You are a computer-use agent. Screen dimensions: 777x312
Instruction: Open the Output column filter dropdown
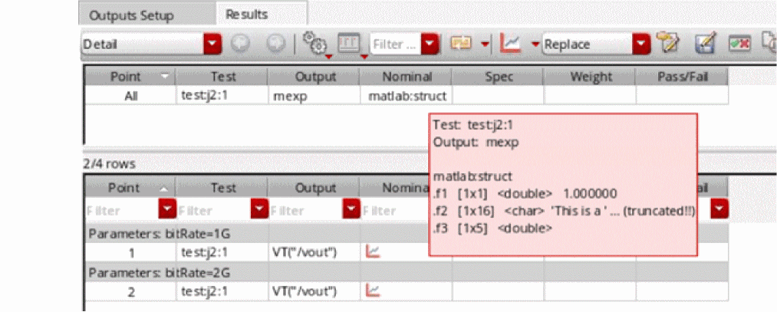(x=352, y=211)
